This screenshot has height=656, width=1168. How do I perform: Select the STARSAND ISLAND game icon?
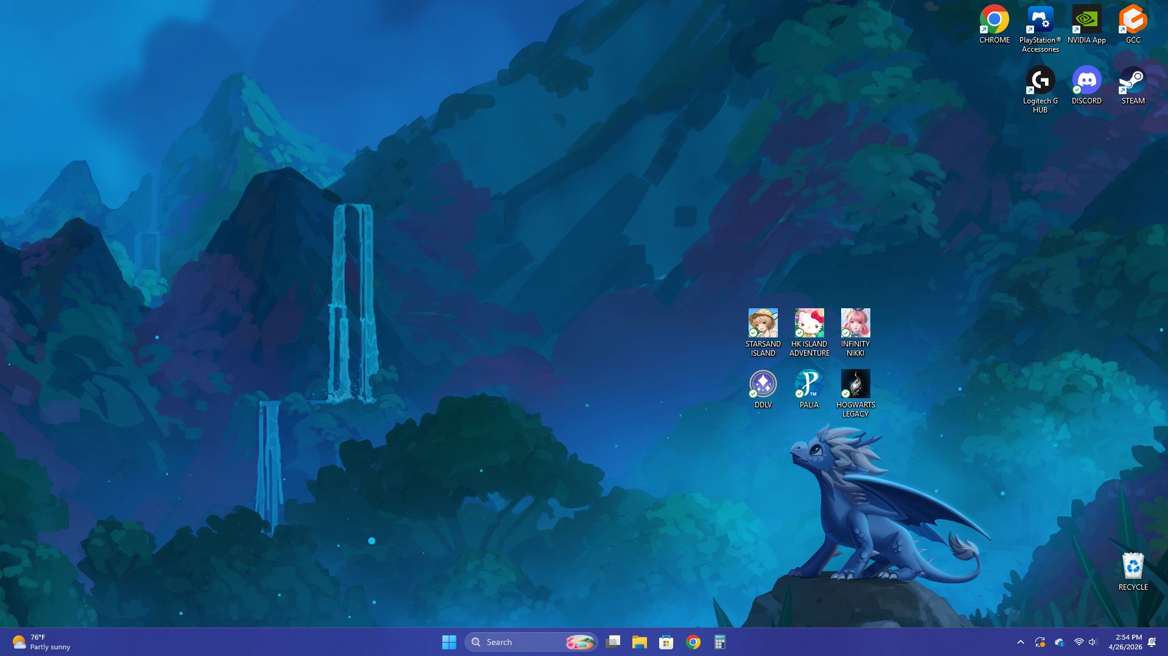(x=763, y=333)
